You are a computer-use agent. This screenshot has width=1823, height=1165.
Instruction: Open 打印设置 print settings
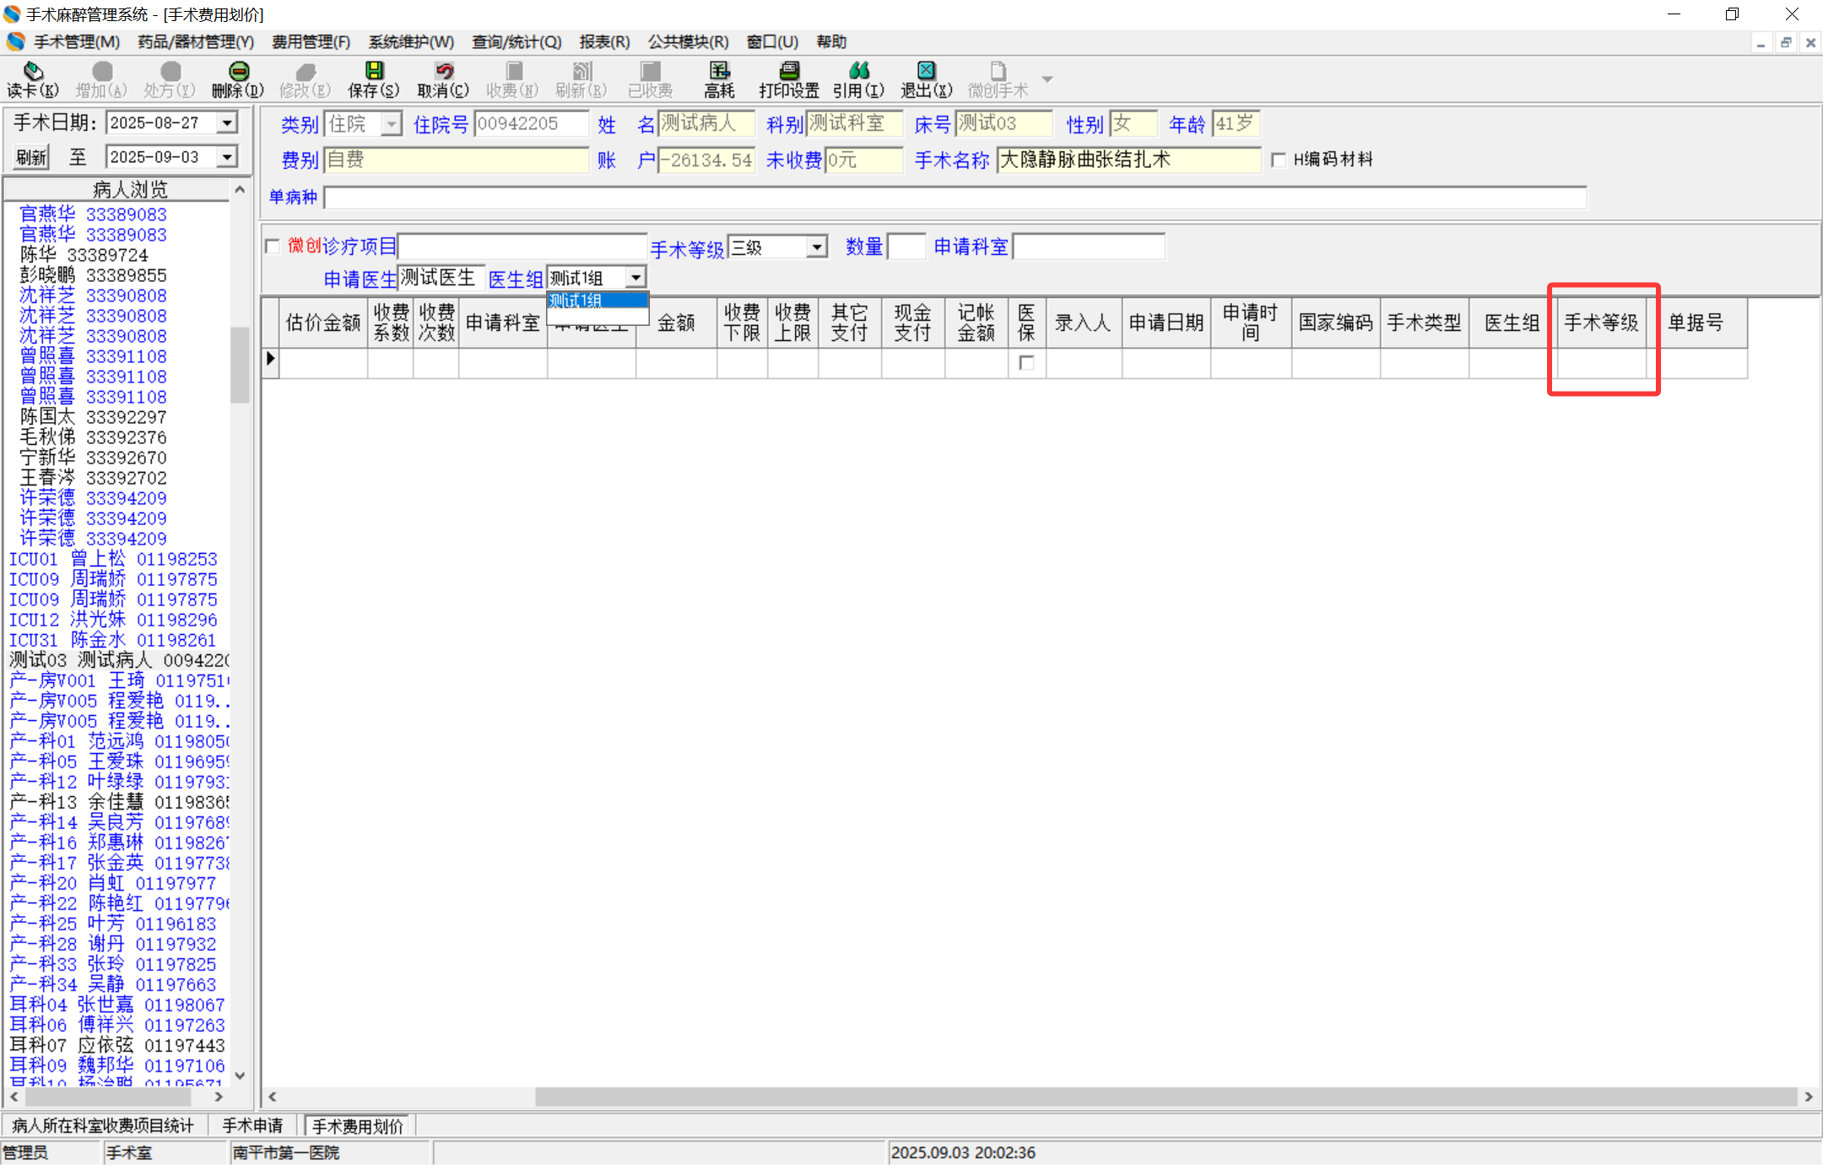(x=788, y=72)
